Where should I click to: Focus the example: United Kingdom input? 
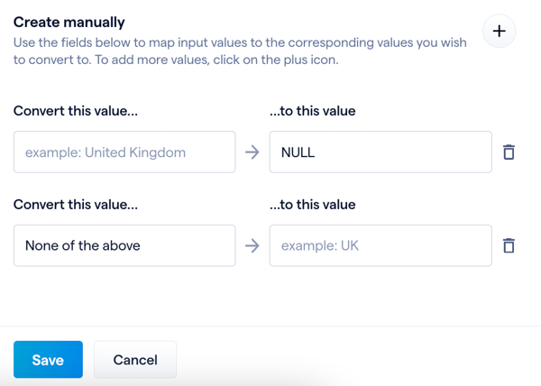point(124,152)
